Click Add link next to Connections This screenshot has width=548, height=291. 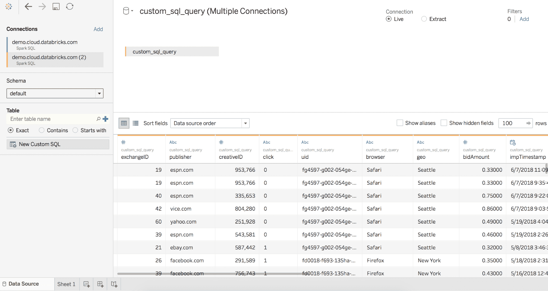98,29
